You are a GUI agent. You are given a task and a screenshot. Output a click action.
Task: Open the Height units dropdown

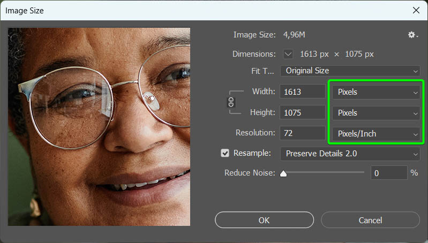click(377, 113)
